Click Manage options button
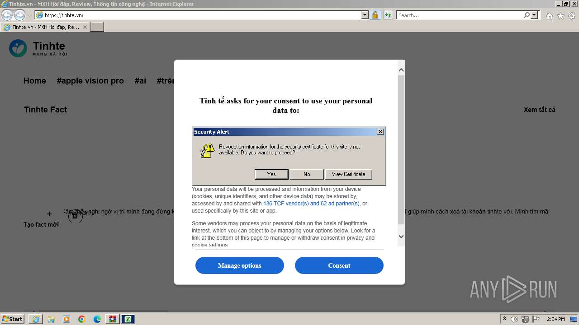This screenshot has width=579, height=325. (x=240, y=265)
